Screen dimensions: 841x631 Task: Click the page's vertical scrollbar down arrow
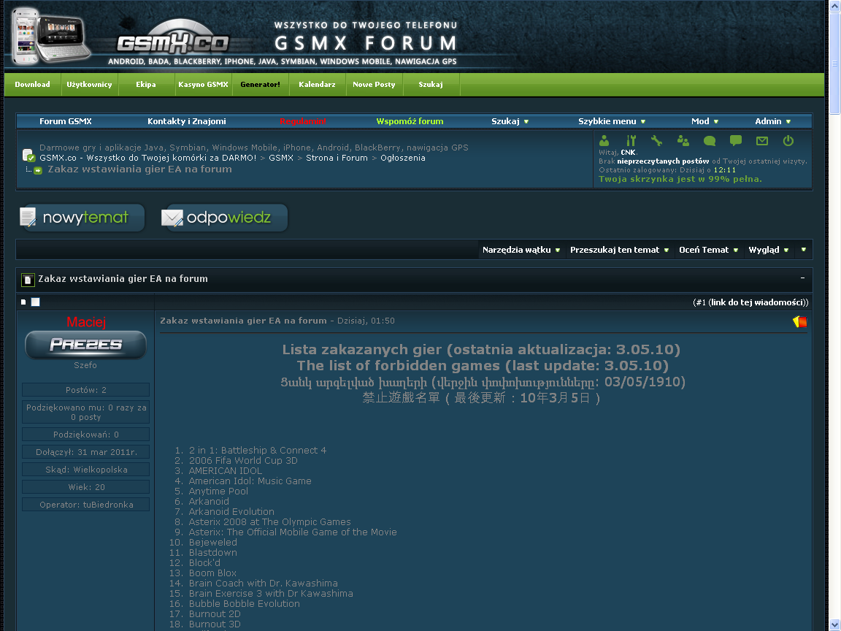(834, 624)
